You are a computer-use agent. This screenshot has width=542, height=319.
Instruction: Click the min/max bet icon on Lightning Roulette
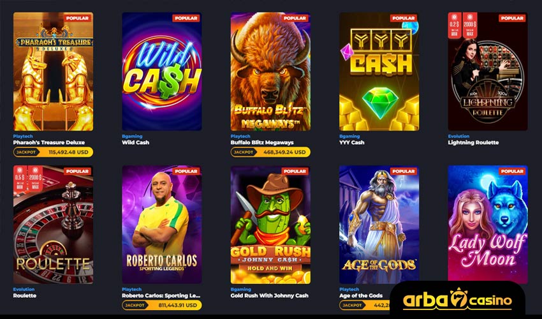pyautogui.click(x=462, y=26)
